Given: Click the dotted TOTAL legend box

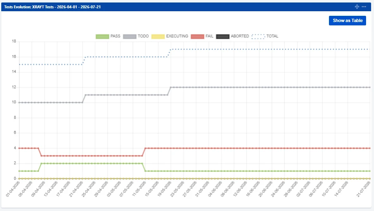Looking at the screenshot, I should 259,36.
